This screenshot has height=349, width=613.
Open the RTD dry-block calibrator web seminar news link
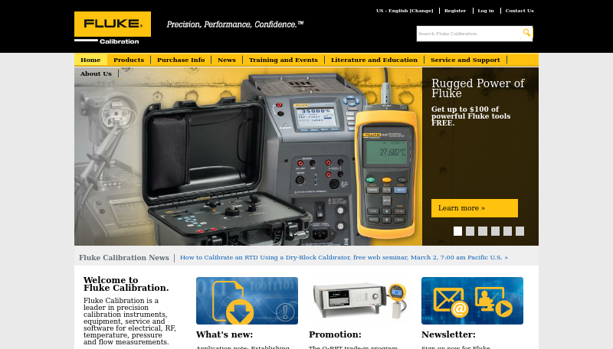(x=344, y=258)
